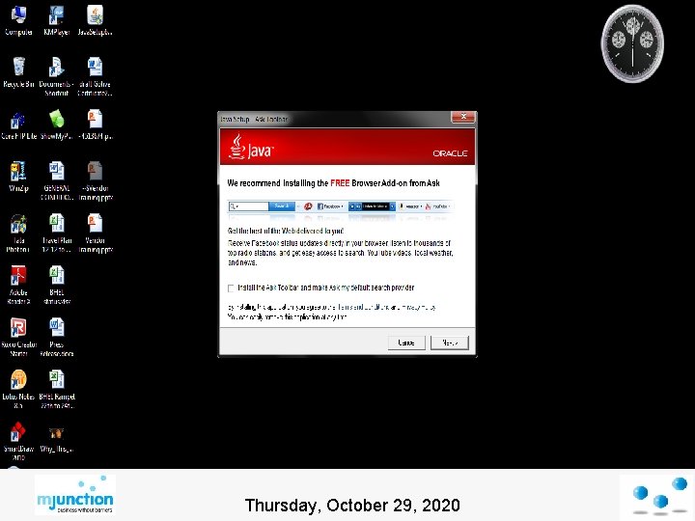Open the BHEL Rampel Excel file icon
This screenshot has height=521, width=695.
point(56,389)
